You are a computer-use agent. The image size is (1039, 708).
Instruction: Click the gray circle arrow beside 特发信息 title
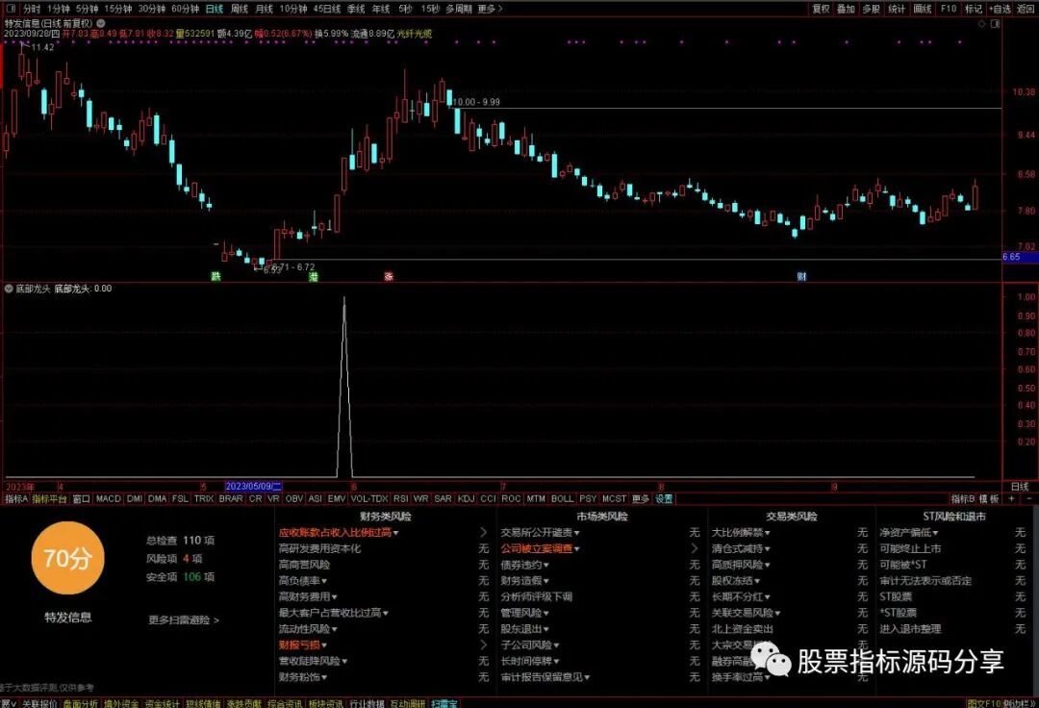tap(101, 22)
